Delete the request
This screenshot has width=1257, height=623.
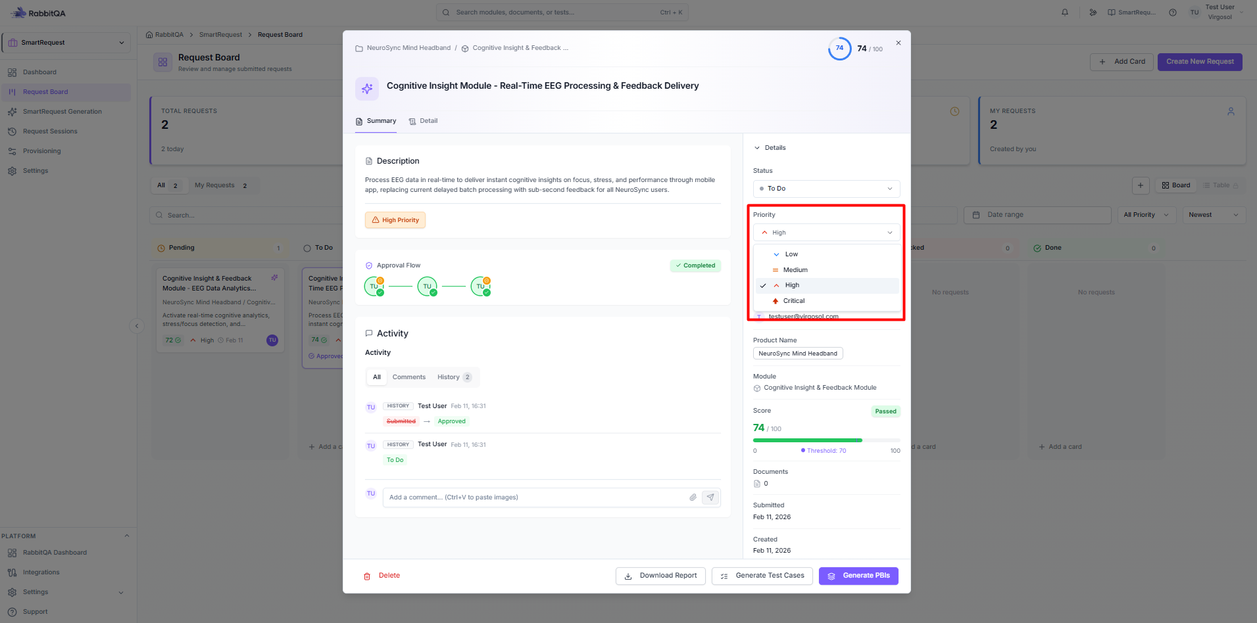pyautogui.click(x=382, y=576)
